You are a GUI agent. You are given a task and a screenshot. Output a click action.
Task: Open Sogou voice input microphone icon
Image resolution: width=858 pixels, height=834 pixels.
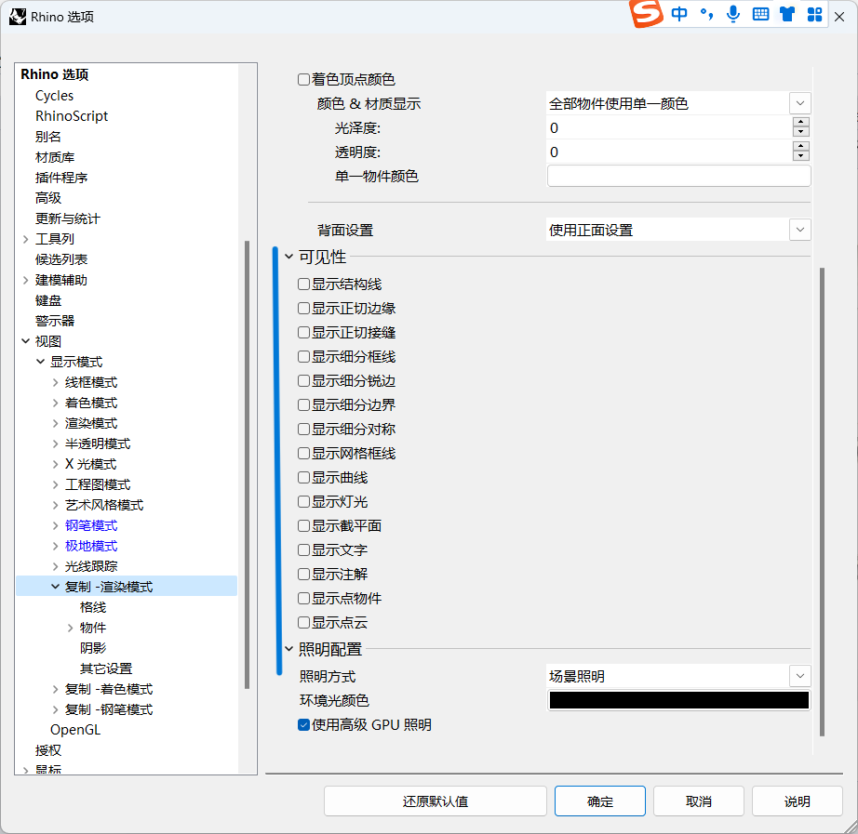[x=733, y=14]
